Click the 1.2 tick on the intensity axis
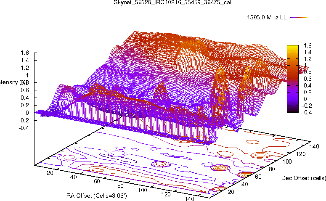The image size is (326, 201). click(x=25, y=68)
